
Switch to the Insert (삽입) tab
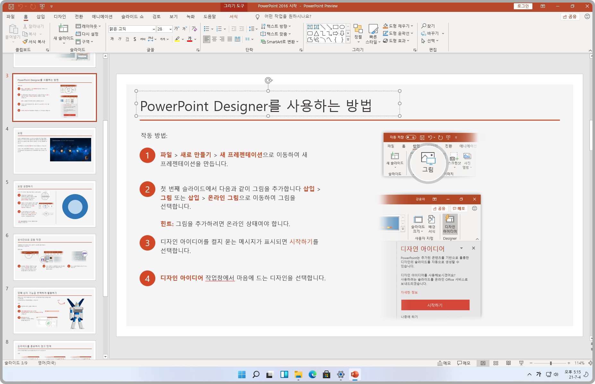point(41,17)
